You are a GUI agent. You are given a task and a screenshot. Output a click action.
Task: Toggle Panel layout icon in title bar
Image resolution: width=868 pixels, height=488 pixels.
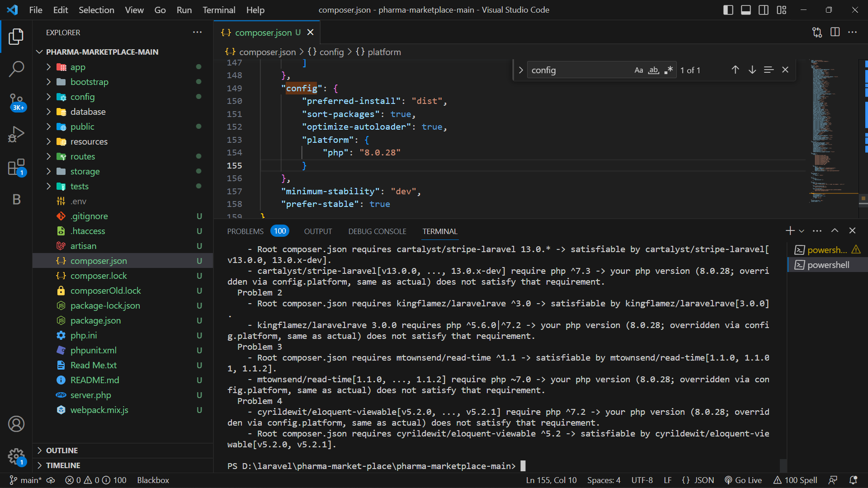746,10
